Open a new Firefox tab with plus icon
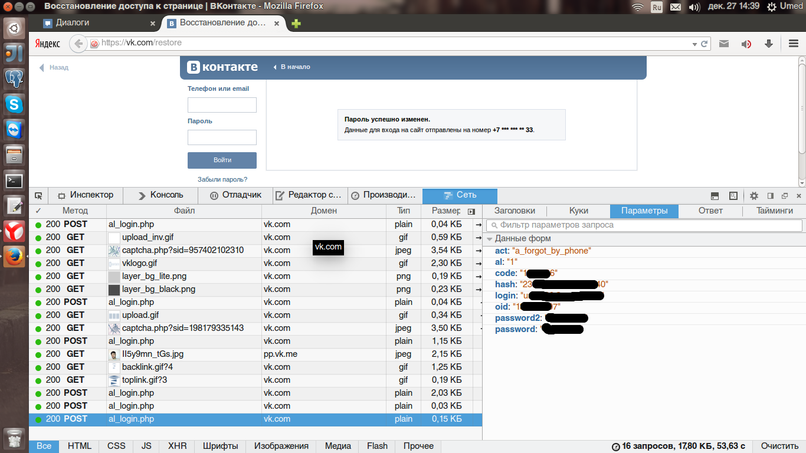The height and width of the screenshot is (453, 806). tap(296, 24)
